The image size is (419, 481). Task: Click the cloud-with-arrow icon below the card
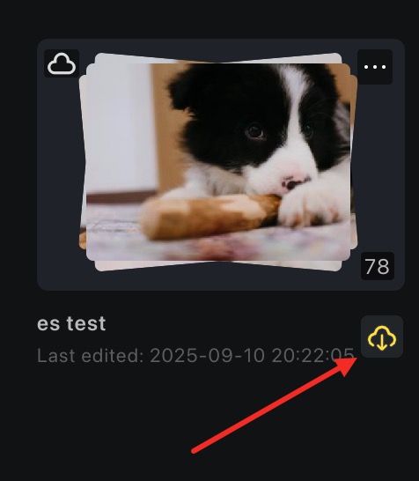click(x=382, y=337)
